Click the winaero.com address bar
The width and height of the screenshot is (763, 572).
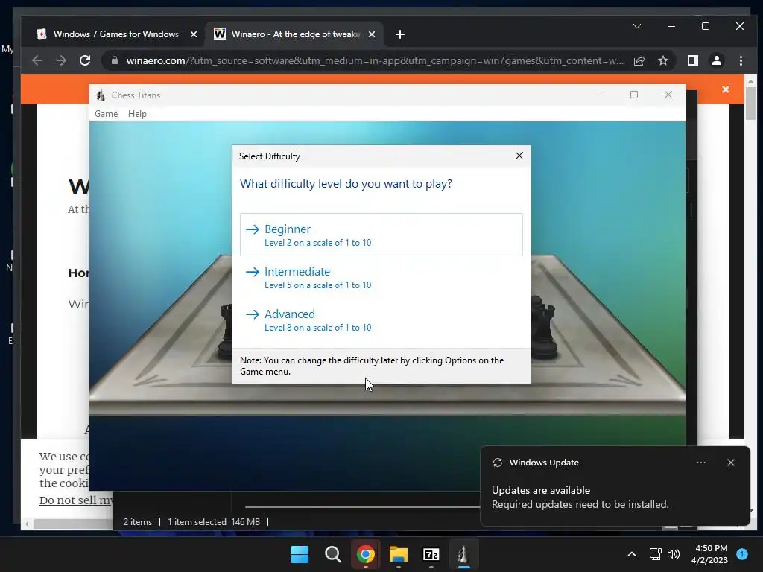click(375, 60)
